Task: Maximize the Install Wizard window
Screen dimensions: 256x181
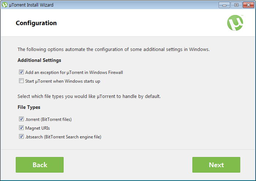Action: coord(236,5)
